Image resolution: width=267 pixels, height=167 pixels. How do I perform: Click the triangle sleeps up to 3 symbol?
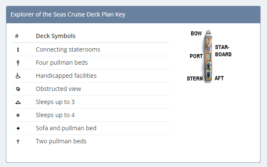click(18, 102)
